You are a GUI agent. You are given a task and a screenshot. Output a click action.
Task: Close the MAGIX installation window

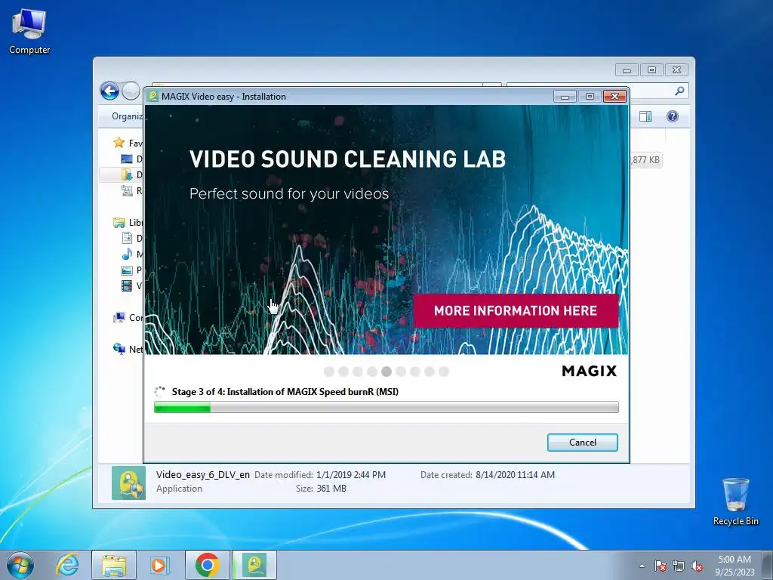point(614,97)
